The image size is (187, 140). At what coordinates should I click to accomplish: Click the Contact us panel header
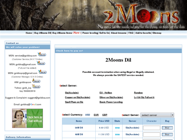[28, 43]
